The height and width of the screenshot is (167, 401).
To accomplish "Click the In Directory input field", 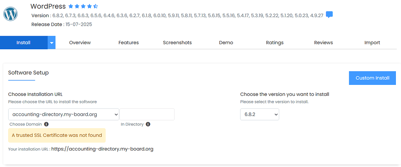I will (147, 115).
